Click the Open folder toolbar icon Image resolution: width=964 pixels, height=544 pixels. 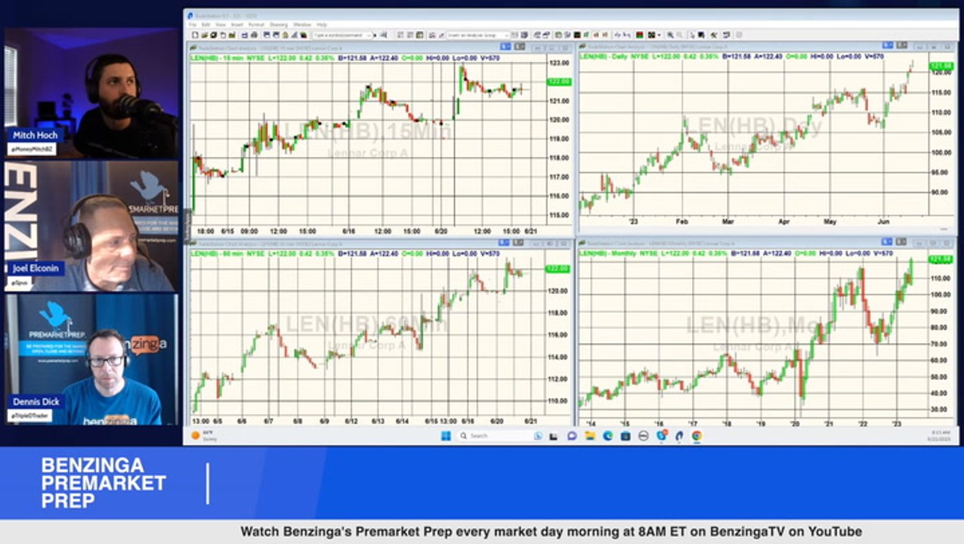(x=205, y=35)
